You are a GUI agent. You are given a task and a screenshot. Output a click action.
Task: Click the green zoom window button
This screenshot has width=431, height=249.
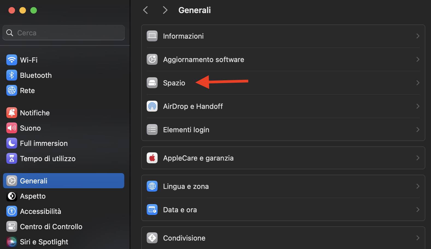(x=34, y=10)
